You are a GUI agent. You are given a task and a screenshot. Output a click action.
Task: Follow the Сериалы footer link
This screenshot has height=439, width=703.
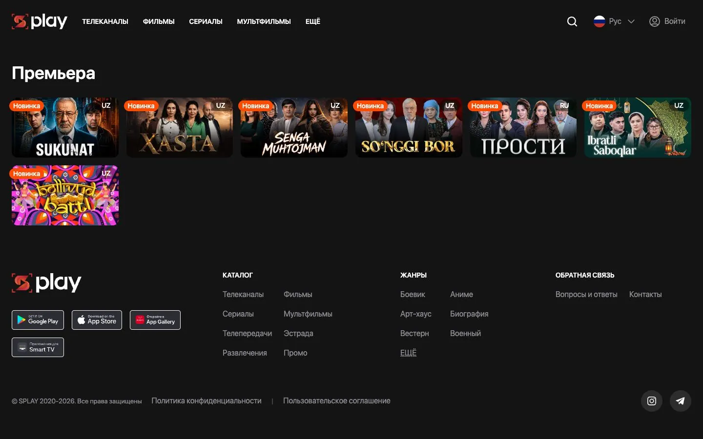click(x=238, y=314)
